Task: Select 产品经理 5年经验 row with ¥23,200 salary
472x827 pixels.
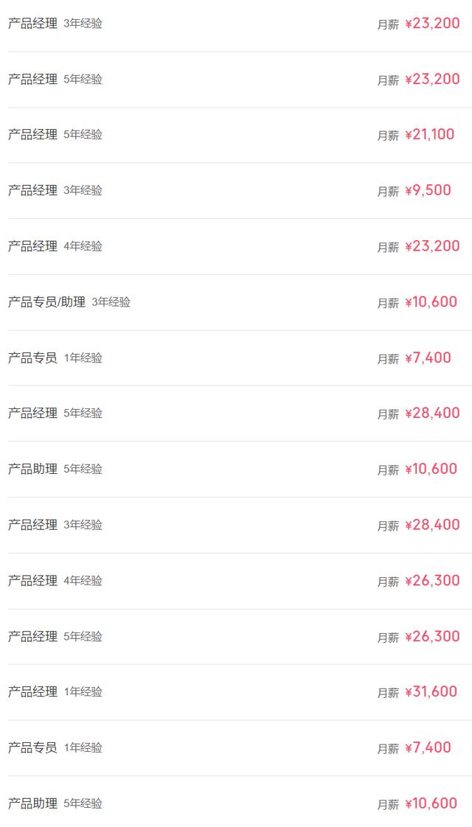Action: click(x=32, y=80)
